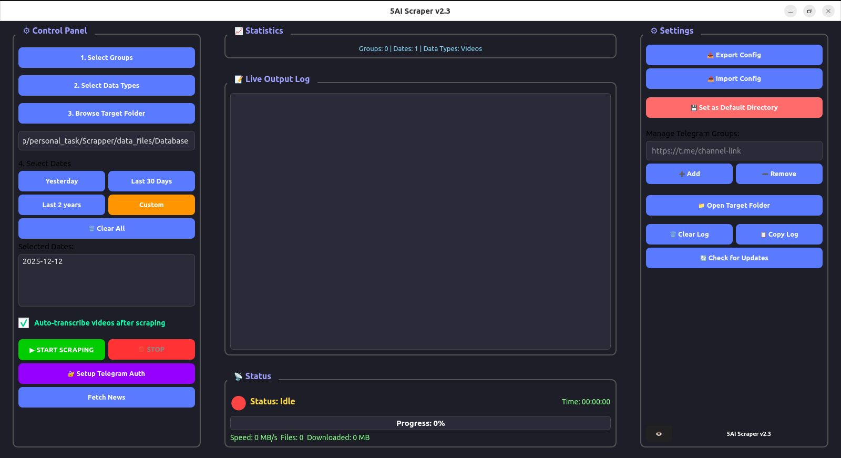
Task: Click Import Config in Settings
Action: (734, 78)
